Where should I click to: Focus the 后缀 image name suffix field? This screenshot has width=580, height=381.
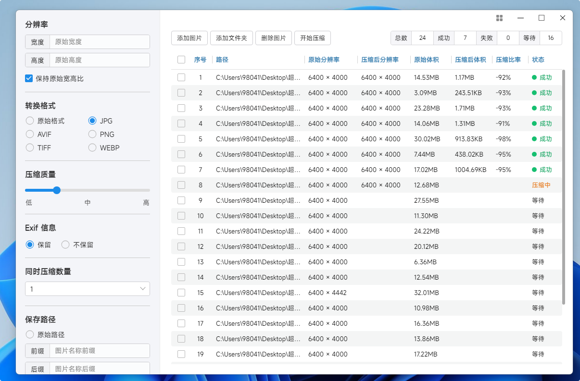tap(100, 369)
